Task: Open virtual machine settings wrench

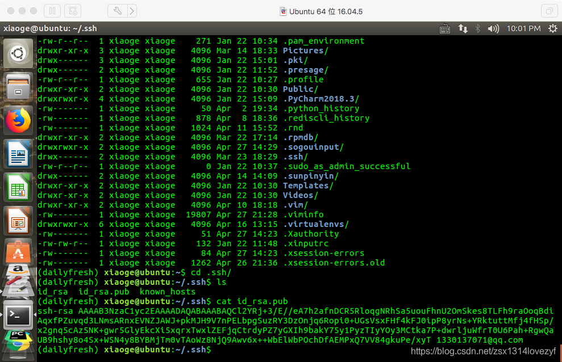Action: click(117, 11)
